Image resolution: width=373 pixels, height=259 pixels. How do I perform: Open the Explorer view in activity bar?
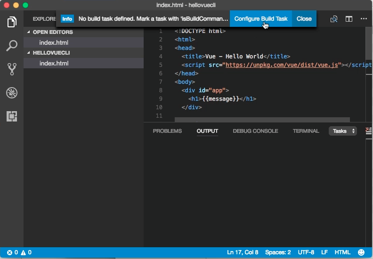(x=12, y=22)
